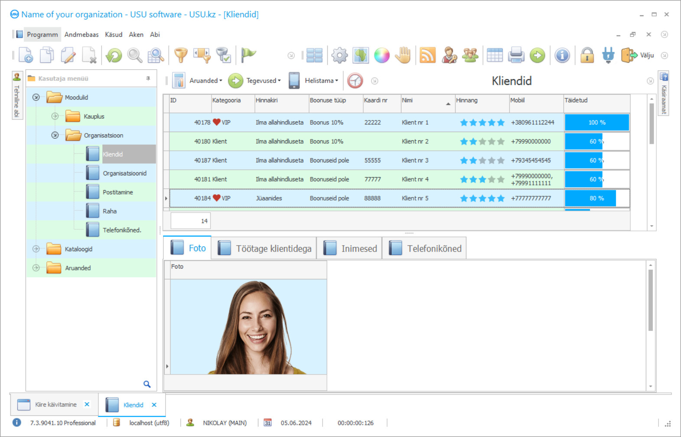Viewport: 681px width, 437px height.
Task: Click the hand icon in toolbar
Action: (x=403, y=55)
